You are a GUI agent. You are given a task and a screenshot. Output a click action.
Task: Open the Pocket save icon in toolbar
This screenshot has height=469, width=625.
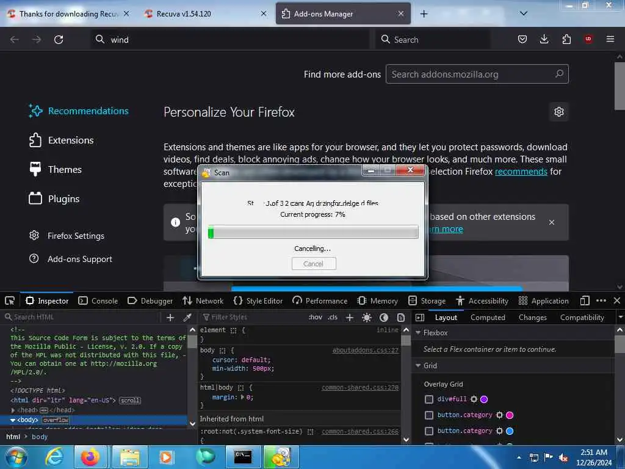click(522, 39)
